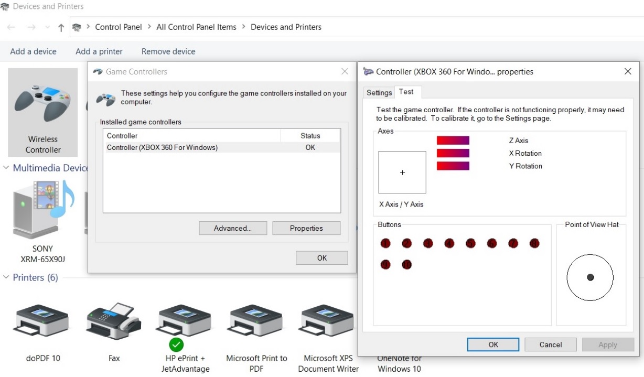Switch to the Settings tab
The width and height of the screenshot is (644, 377).
click(379, 93)
